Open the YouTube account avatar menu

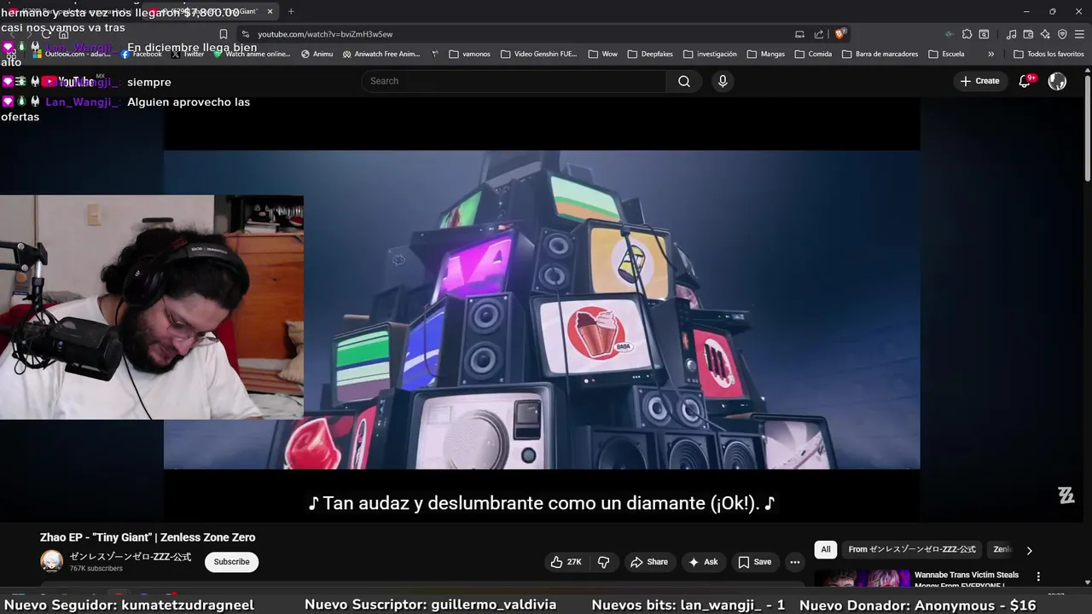(x=1057, y=81)
